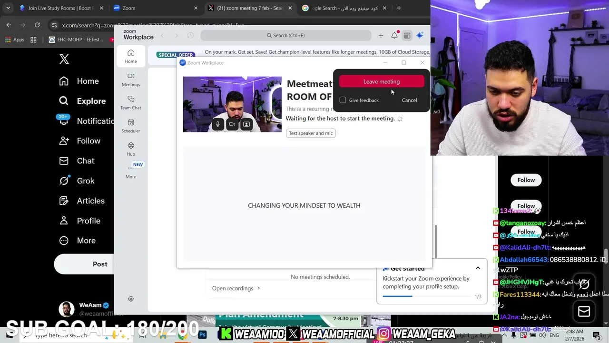Click Zoom history clock icon
The image size is (609, 343).
tap(190, 35)
